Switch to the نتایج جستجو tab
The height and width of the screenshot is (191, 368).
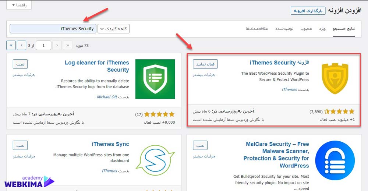click(x=344, y=29)
